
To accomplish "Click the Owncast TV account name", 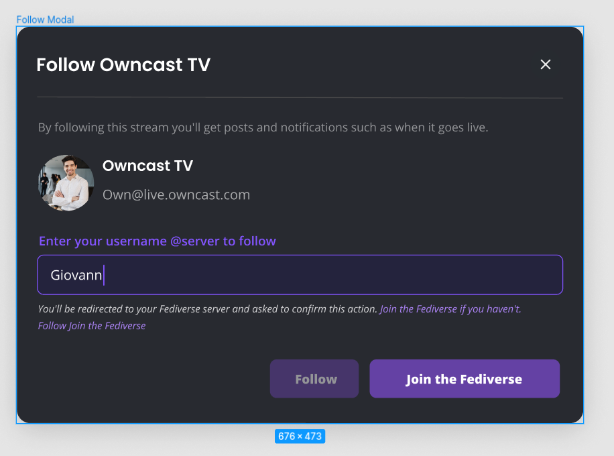I will click(x=147, y=166).
